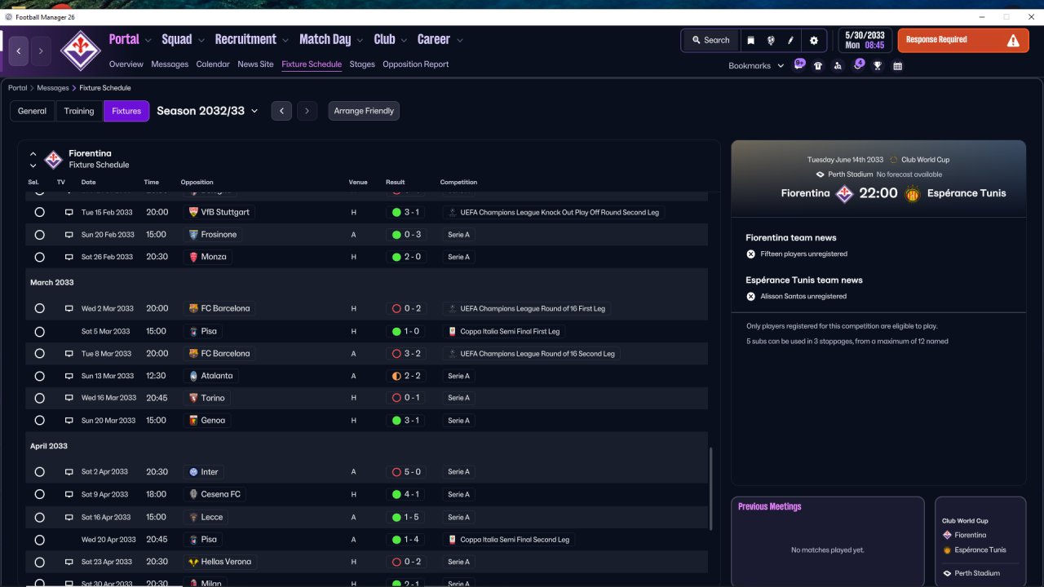Open the Overview sub-tab
1044x587 pixels.
point(126,64)
